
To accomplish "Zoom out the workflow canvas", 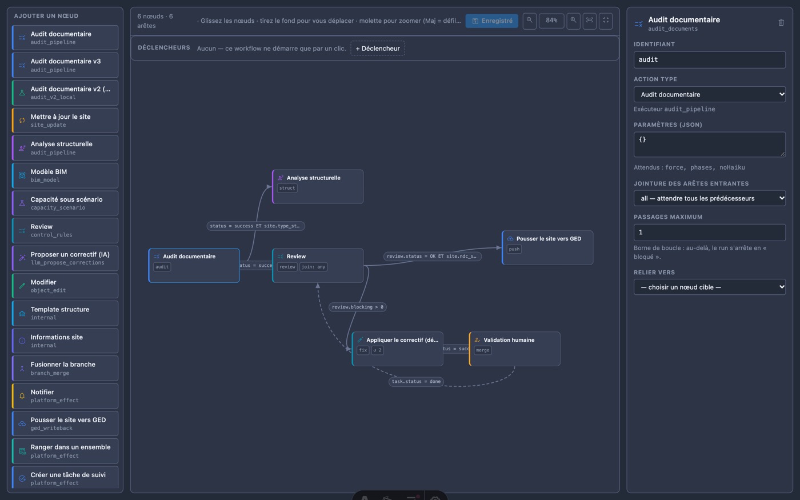I will (x=530, y=21).
